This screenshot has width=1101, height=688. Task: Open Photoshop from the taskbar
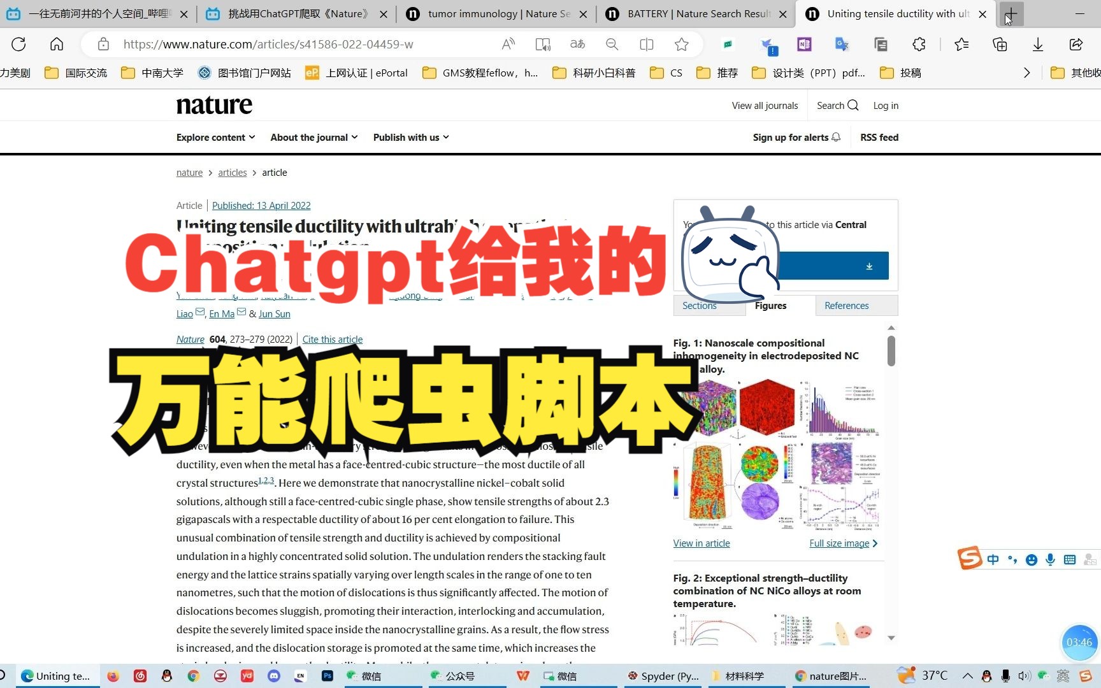[327, 676]
